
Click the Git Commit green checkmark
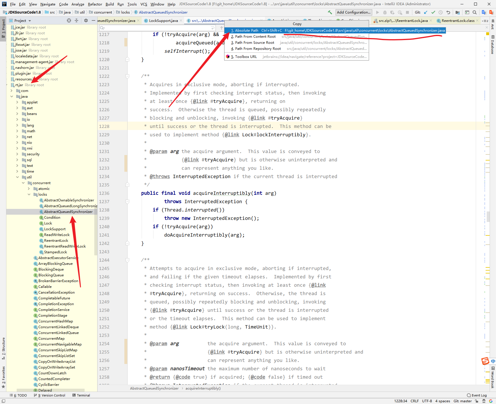coord(433,12)
